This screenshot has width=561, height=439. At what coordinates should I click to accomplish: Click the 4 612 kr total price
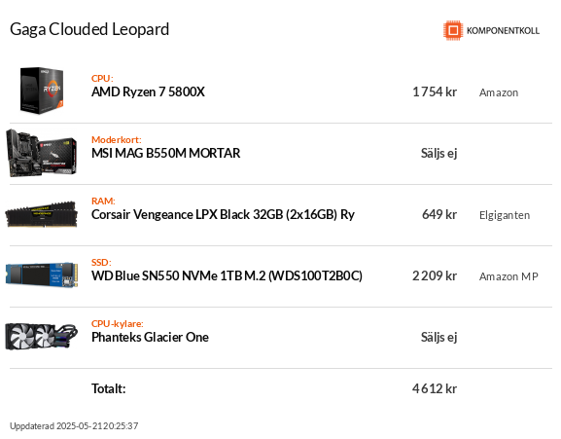(435, 388)
